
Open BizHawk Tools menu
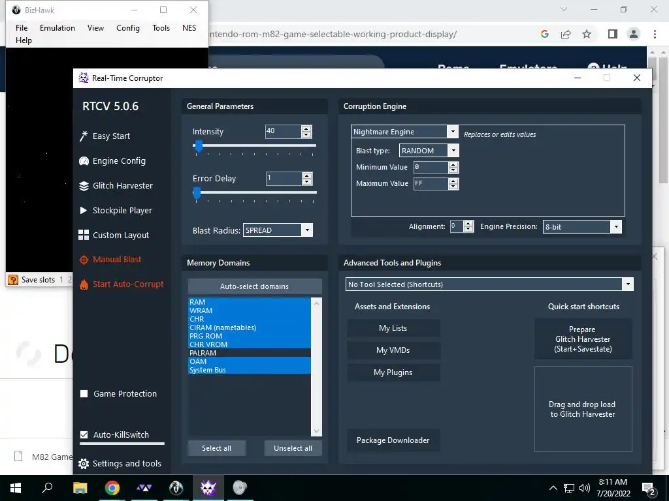click(161, 27)
